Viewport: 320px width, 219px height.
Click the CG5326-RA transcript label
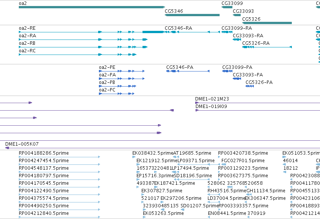point(256,43)
